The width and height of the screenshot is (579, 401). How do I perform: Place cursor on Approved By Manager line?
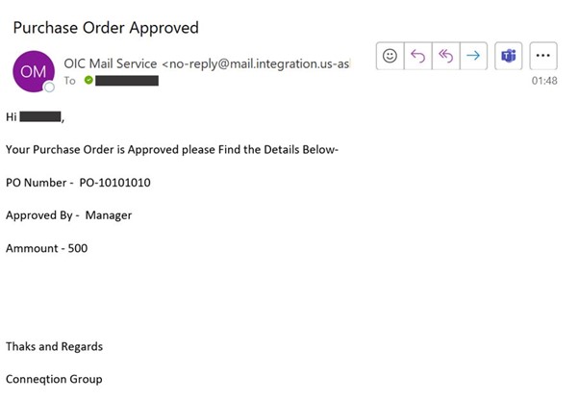point(68,215)
